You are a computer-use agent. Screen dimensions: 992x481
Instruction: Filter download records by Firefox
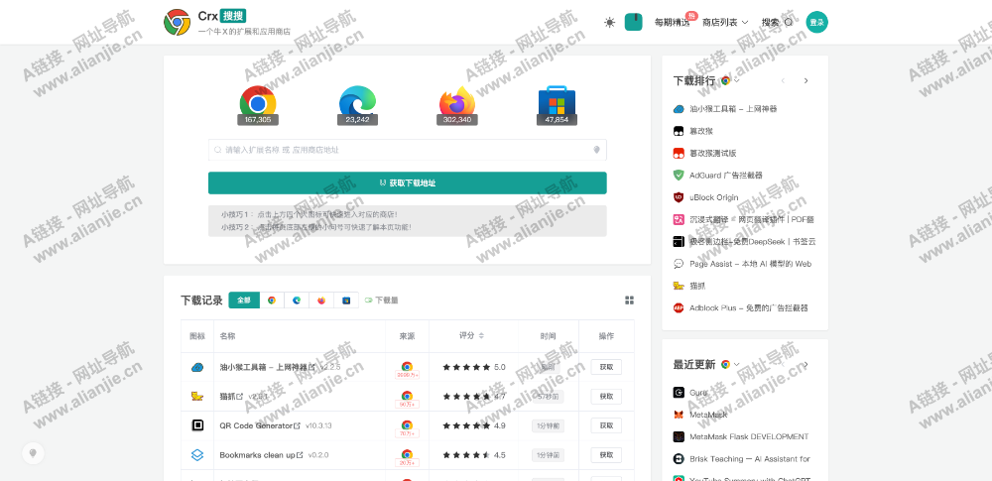tap(321, 300)
